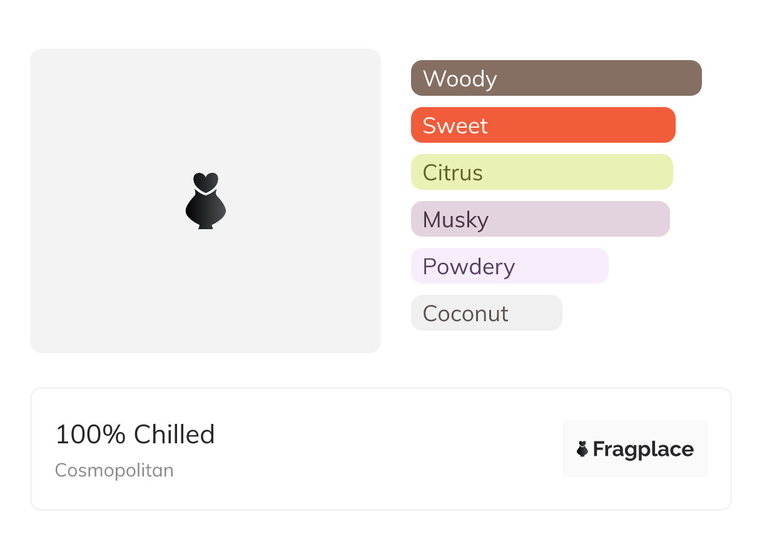Open the 100% Chilled fragrance title

point(135,435)
